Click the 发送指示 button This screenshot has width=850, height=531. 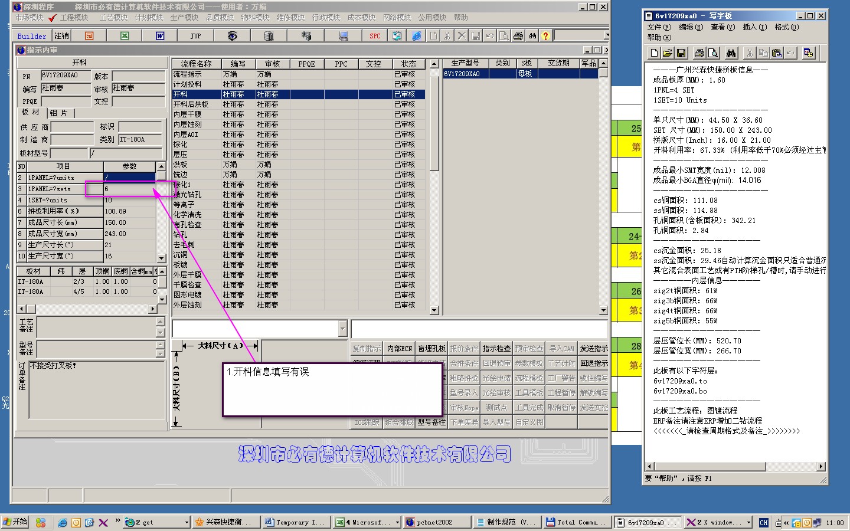coord(593,349)
